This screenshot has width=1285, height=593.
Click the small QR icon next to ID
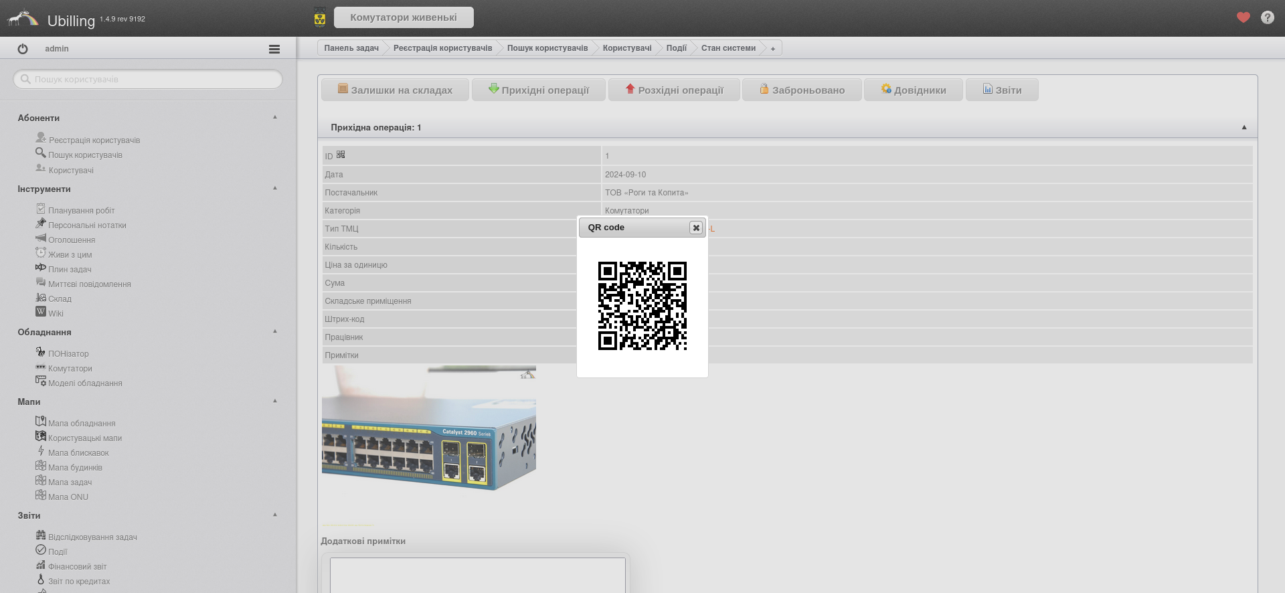pyautogui.click(x=341, y=155)
